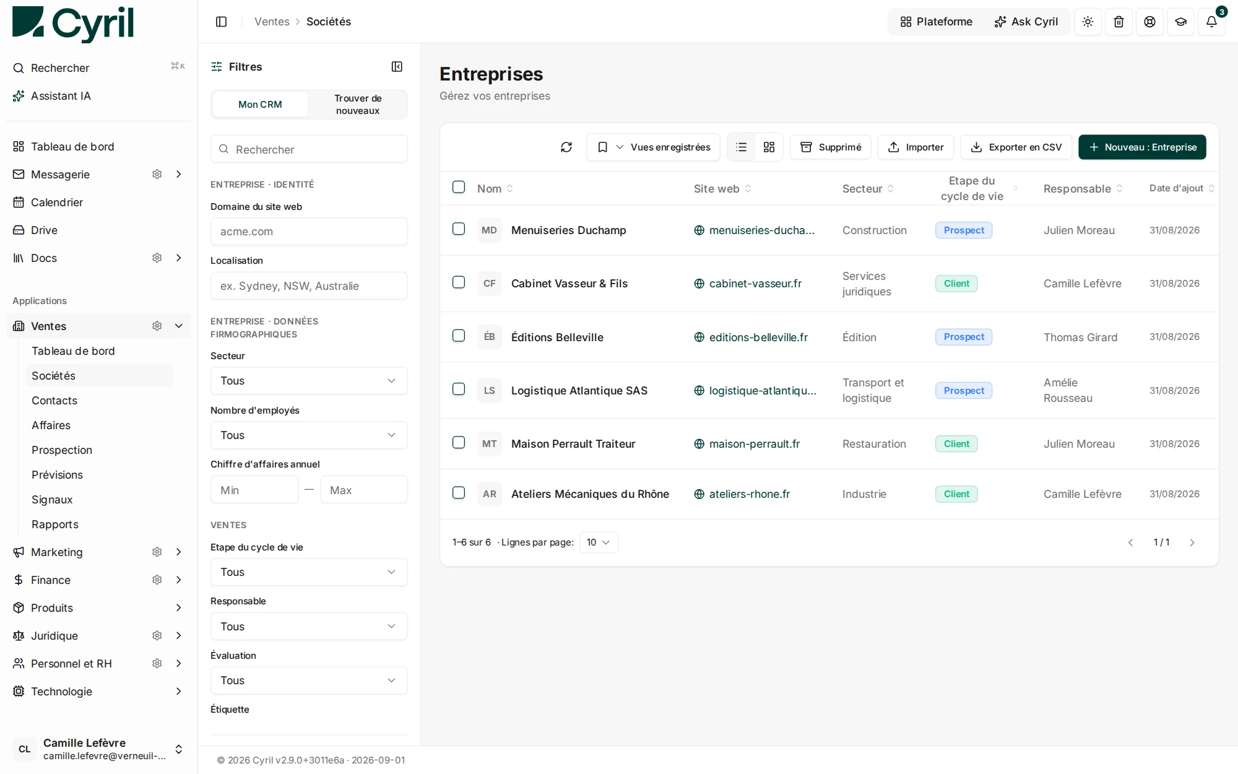Image resolution: width=1238 pixels, height=774 pixels.
Task: Sort by Secteur column arrows
Action: point(891,189)
